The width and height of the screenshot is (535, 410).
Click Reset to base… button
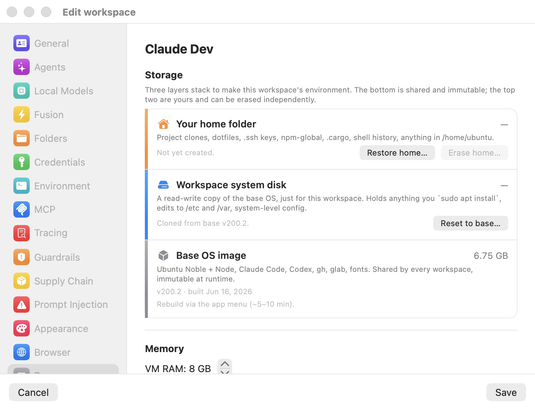tap(470, 223)
